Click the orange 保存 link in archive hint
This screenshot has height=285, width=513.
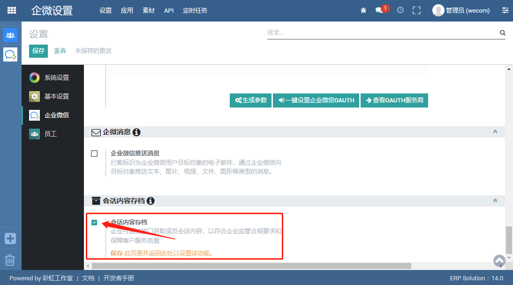click(x=116, y=253)
